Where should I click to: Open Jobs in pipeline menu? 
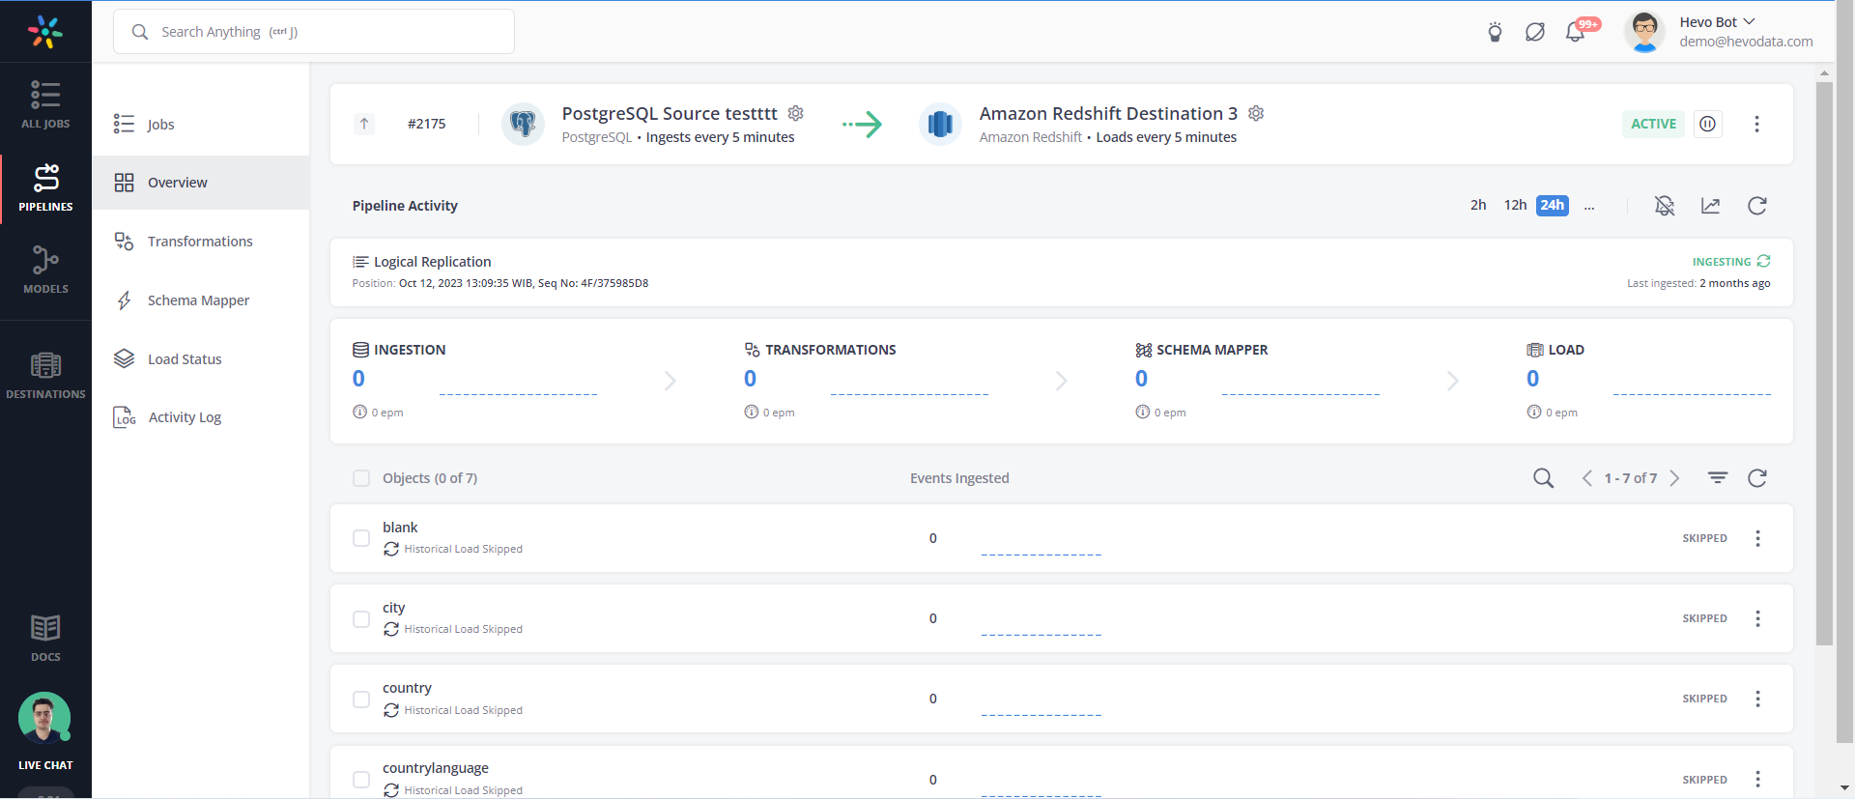point(201,124)
